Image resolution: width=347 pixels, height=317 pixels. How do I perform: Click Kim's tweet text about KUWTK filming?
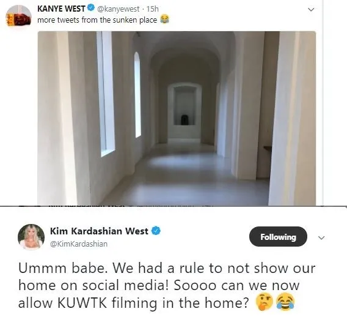(x=167, y=286)
